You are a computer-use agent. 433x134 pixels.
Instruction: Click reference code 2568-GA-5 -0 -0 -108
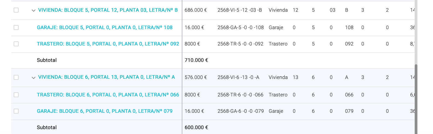241,28
